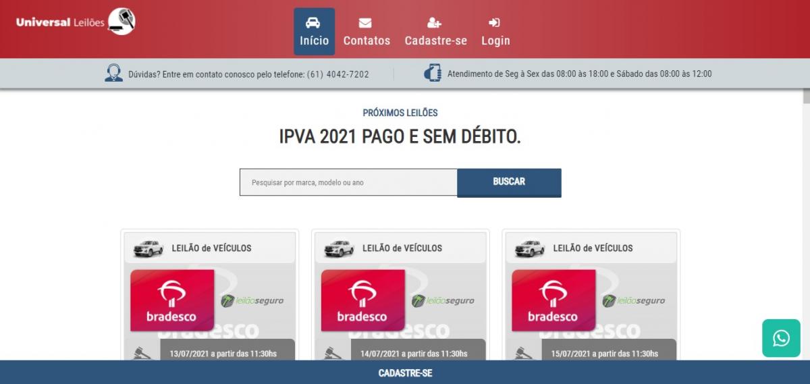Open the second Bradesco auction image
Screen dimensions: 810x384
(x=362, y=300)
